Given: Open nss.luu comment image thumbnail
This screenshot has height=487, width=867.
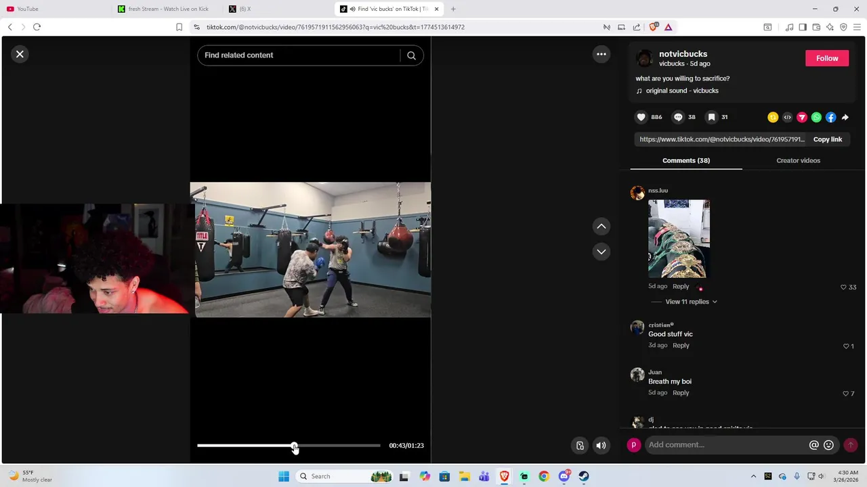Looking at the screenshot, I should [x=679, y=239].
